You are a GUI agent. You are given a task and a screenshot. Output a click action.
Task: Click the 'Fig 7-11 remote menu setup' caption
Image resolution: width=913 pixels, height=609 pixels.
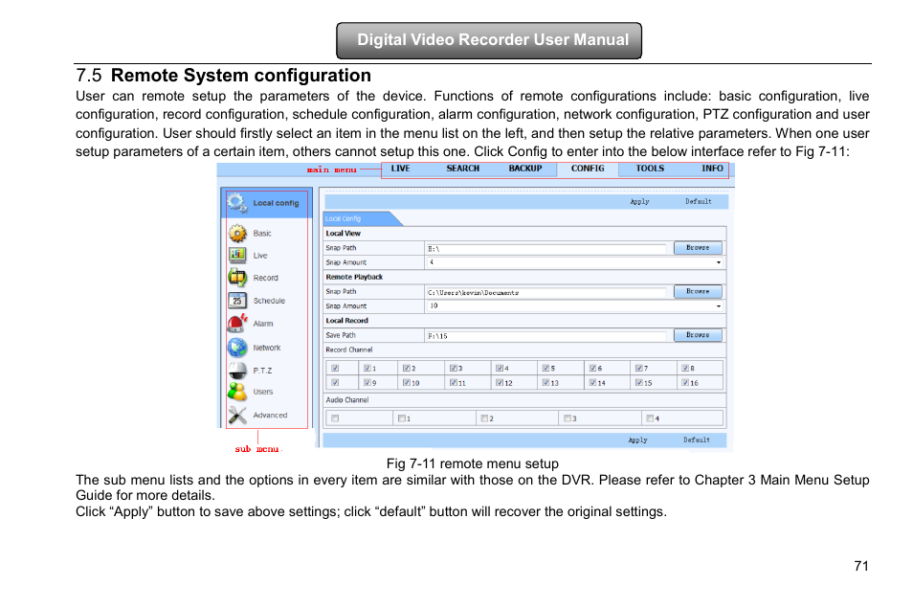point(472,463)
